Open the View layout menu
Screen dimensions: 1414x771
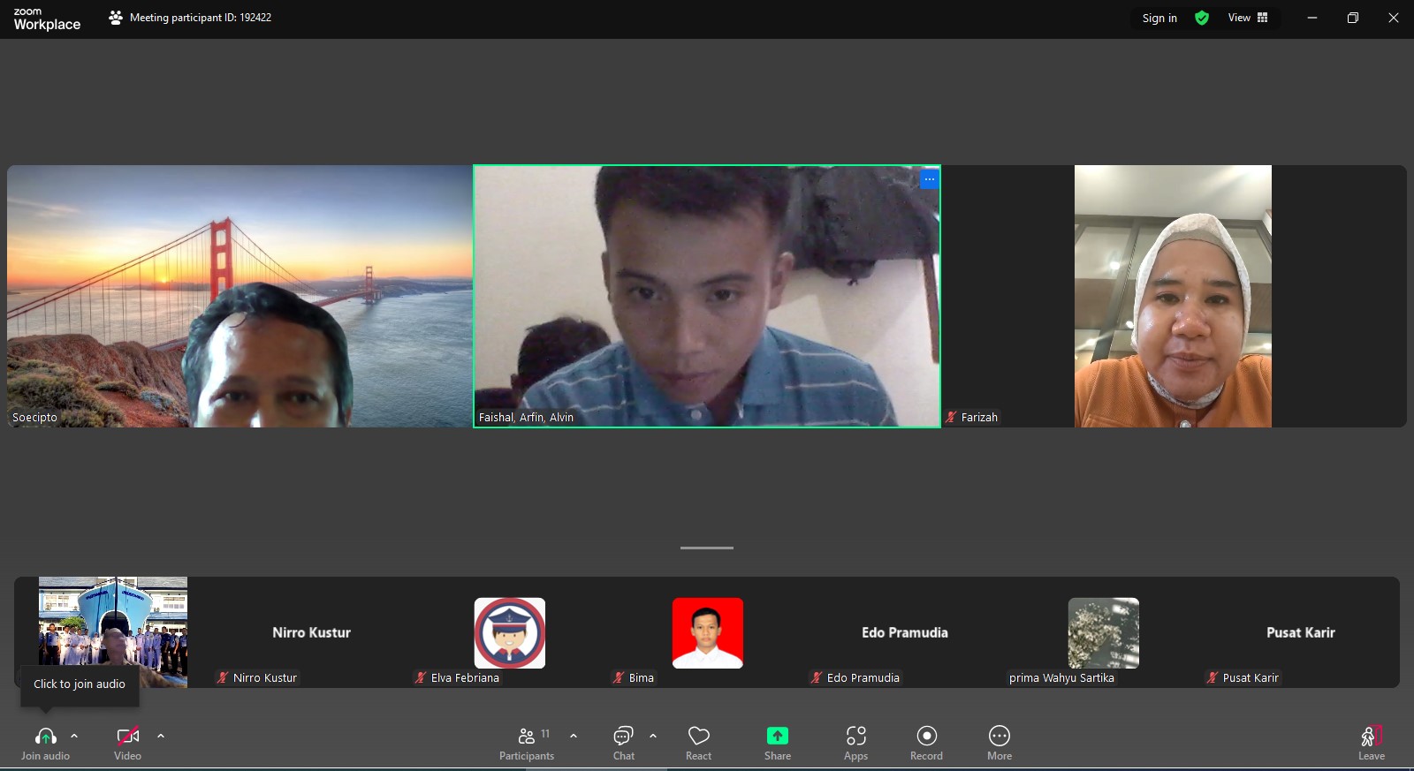point(1247,18)
